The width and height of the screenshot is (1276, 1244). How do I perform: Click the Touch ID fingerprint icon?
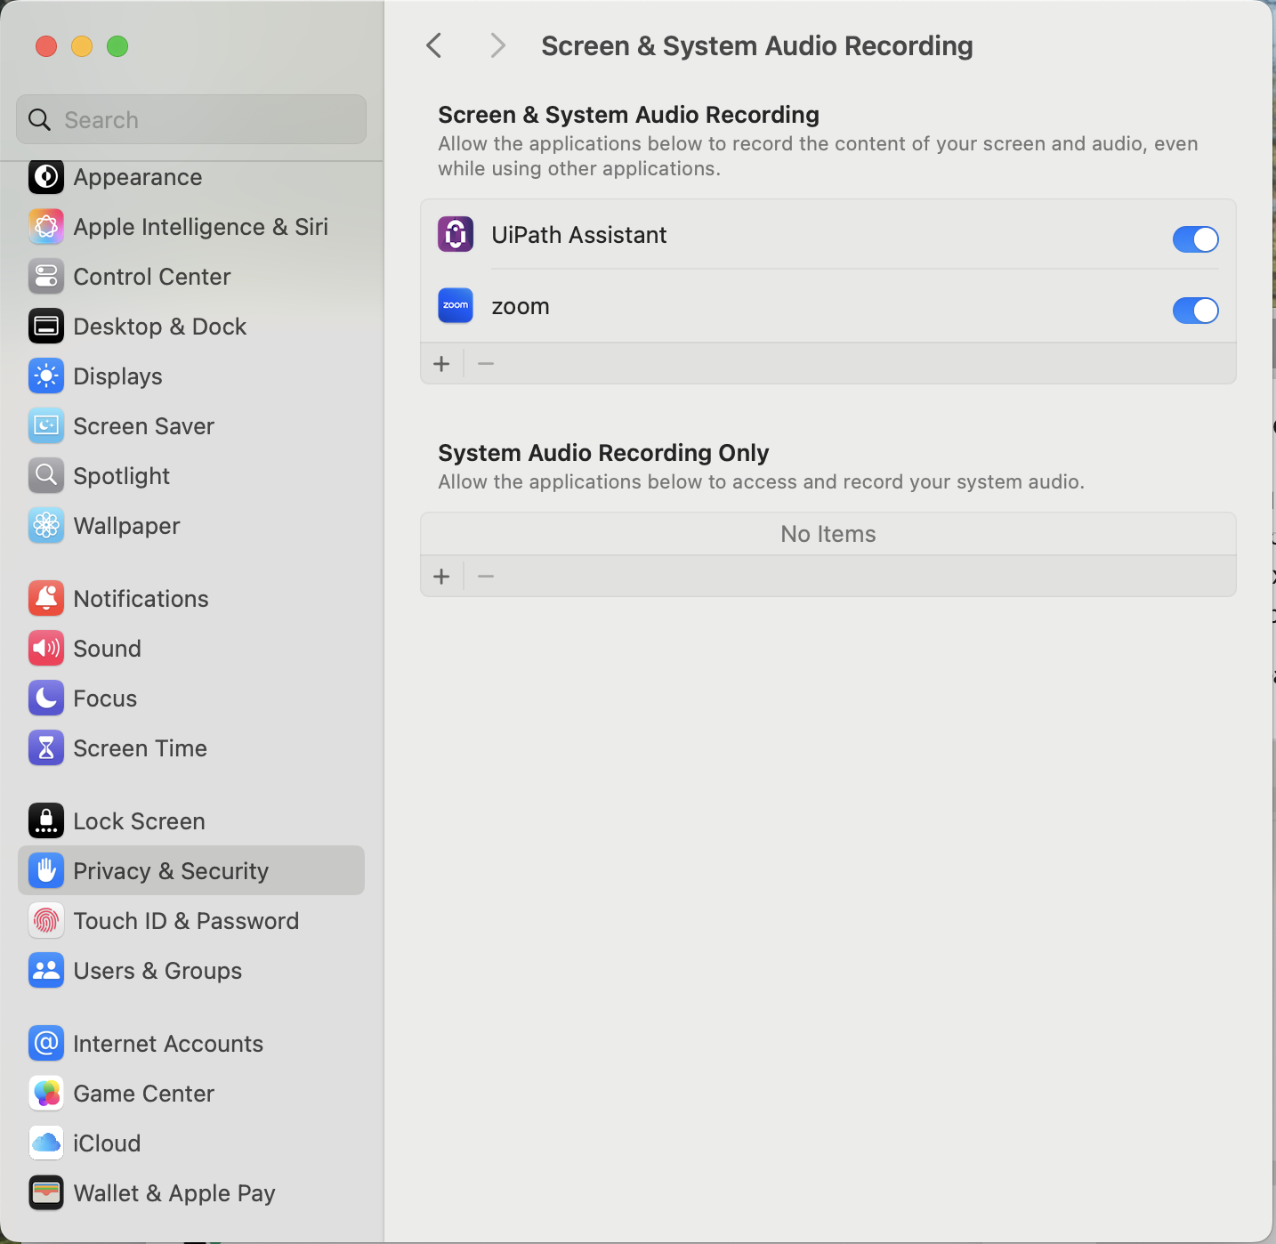coord(45,921)
